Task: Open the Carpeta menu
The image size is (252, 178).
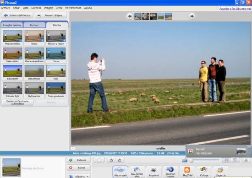Action: click(36, 8)
